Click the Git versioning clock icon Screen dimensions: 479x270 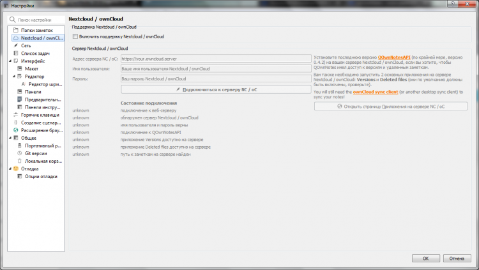[20, 153]
